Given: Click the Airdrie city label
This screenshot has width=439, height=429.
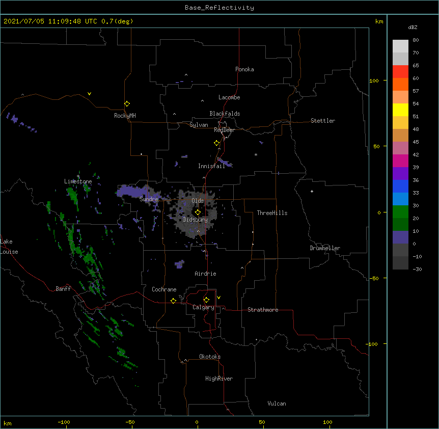Looking at the screenshot, I should 205,274.
